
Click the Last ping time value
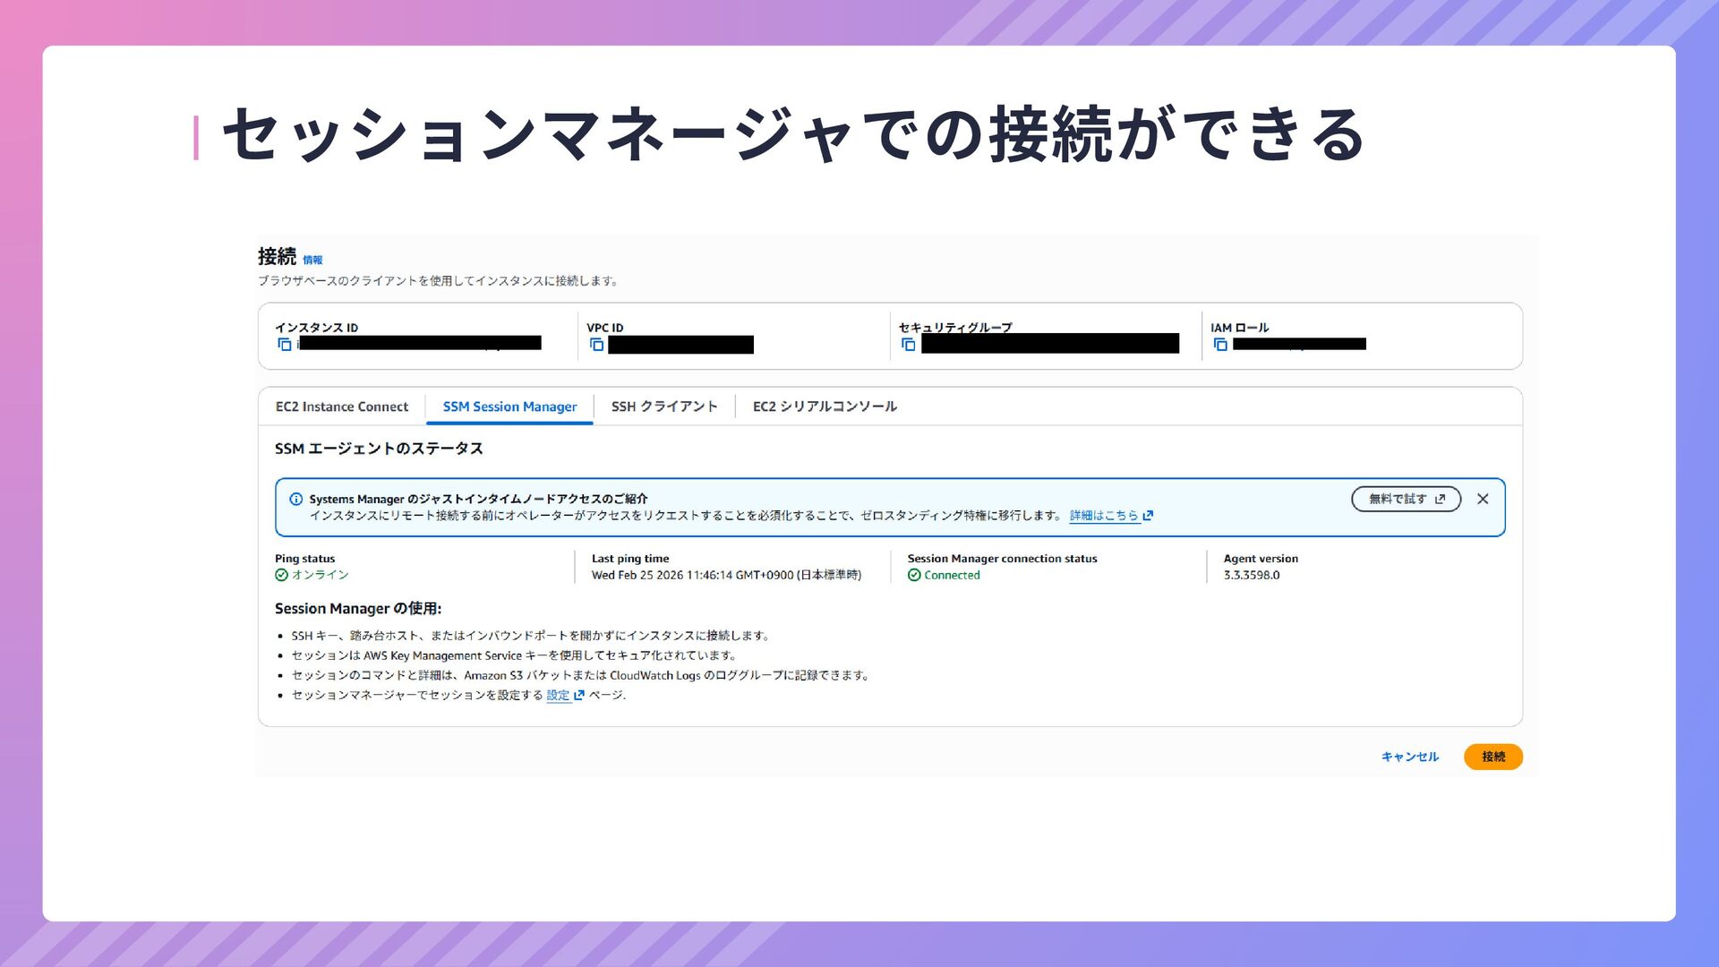pyautogui.click(x=726, y=576)
